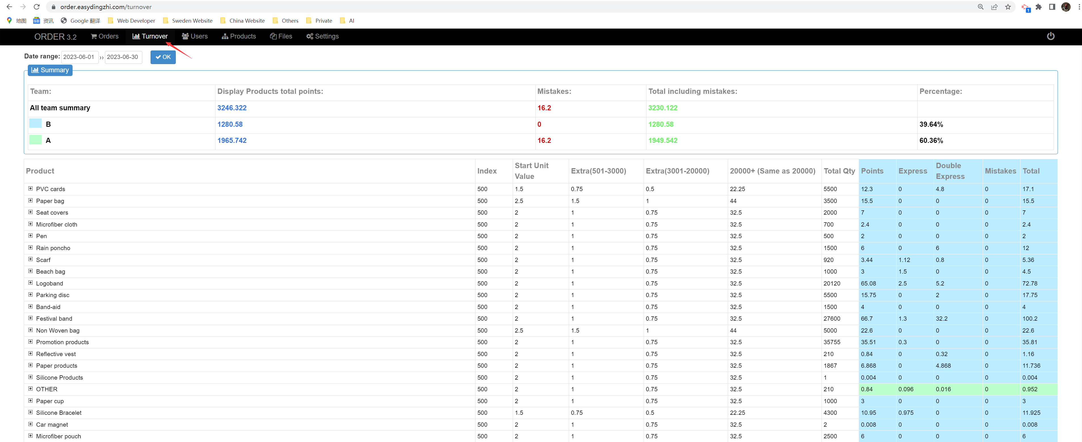This screenshot has width=1082, height=442.
Task: Expand the Logoband product row
Action: (30, 283)
